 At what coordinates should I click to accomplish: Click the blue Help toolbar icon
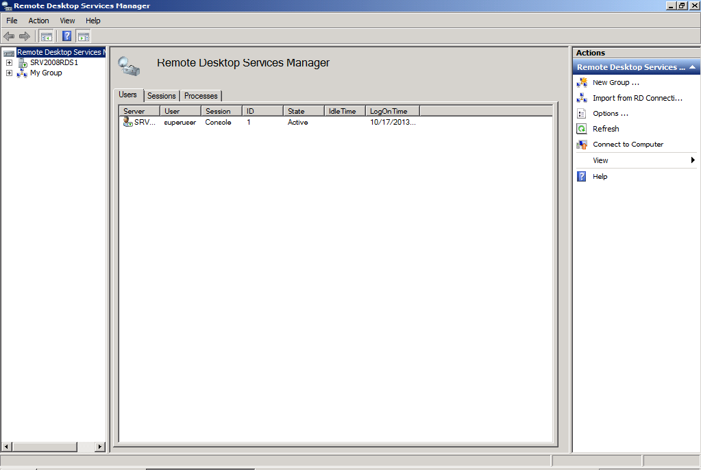[x=66, y=36]
